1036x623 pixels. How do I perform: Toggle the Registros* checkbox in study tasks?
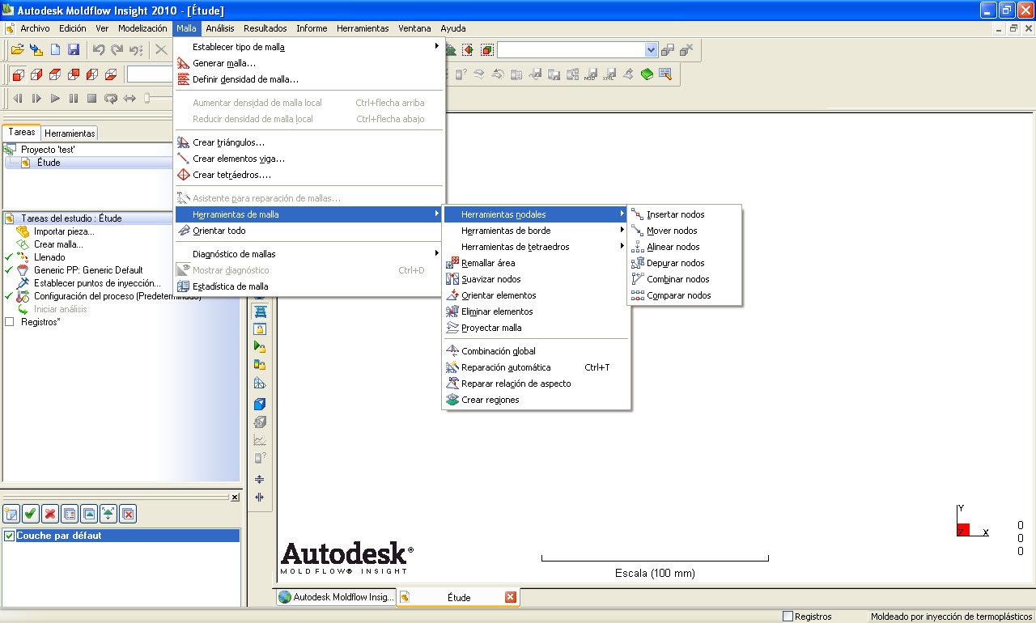point(10,322)
